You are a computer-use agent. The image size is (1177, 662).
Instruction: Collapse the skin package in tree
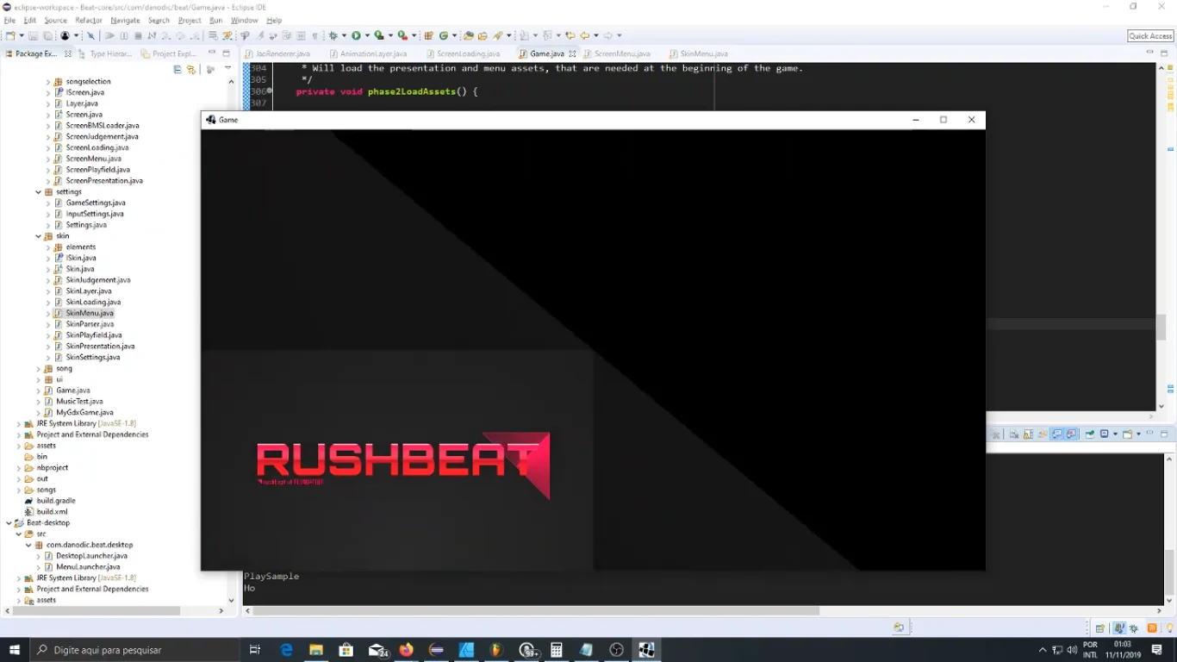tap(38, 236)
